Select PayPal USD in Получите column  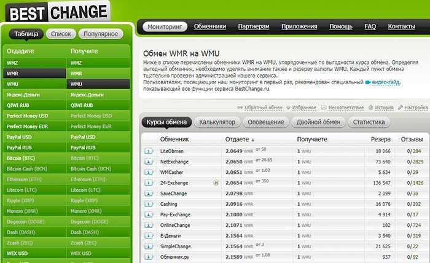coord(98,137)
